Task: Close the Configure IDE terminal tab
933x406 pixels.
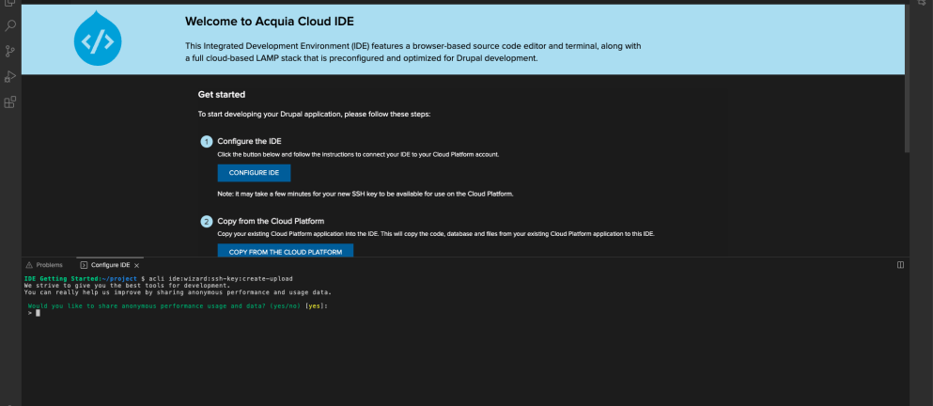Action: pyautogui.click(x=136, y=266)
